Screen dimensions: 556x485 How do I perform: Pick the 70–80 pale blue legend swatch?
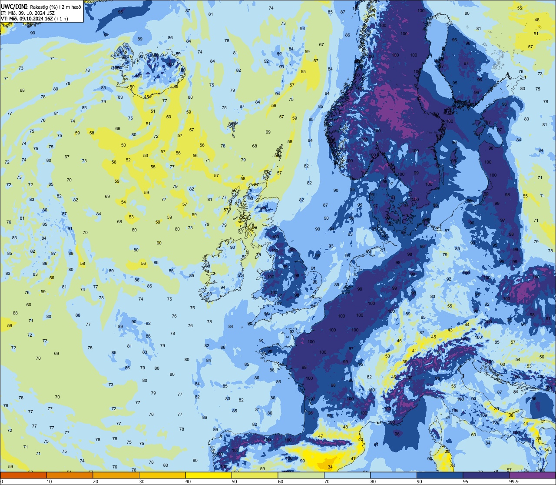click(x=347, y=475)
